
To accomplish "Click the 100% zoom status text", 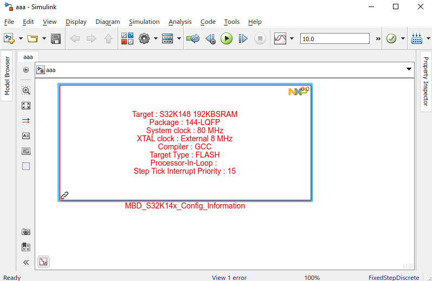I will [312, 278].
